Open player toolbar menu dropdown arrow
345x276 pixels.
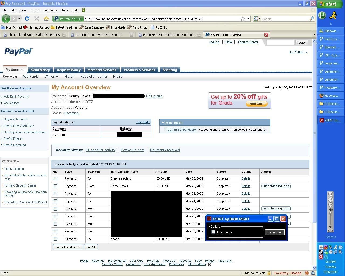[332, 230]
